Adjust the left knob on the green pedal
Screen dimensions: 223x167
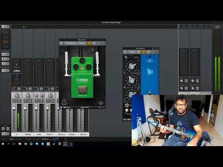coord(76,67)
